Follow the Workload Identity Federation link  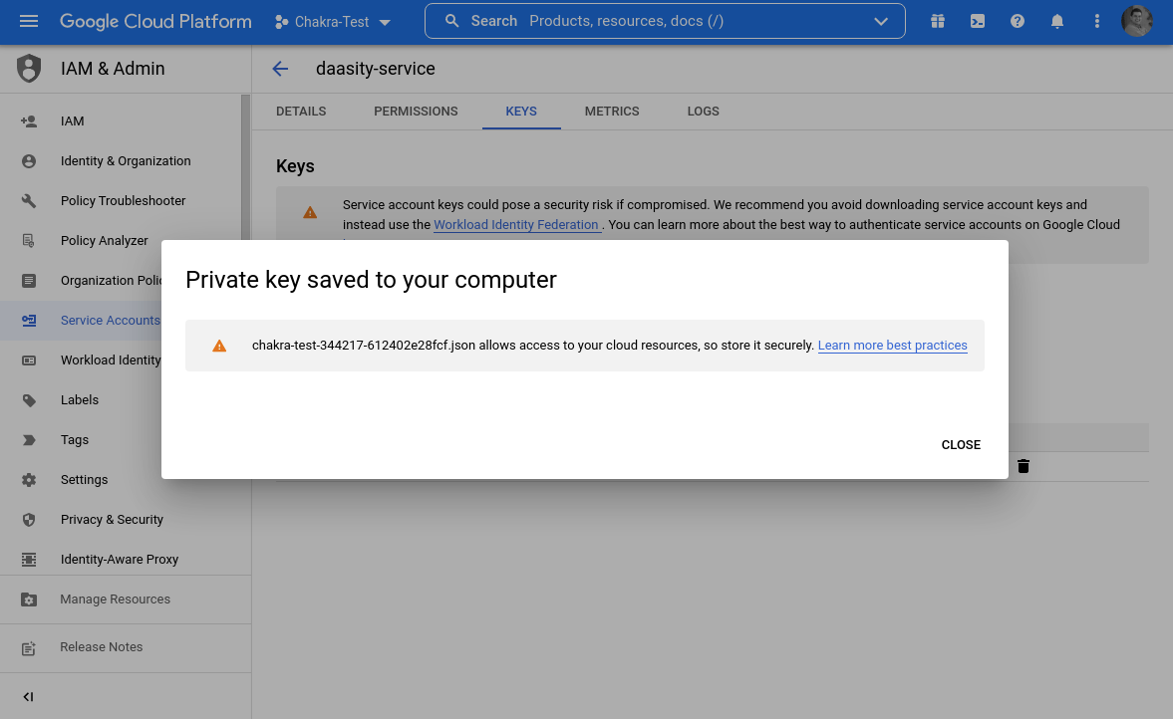point(516,225)
